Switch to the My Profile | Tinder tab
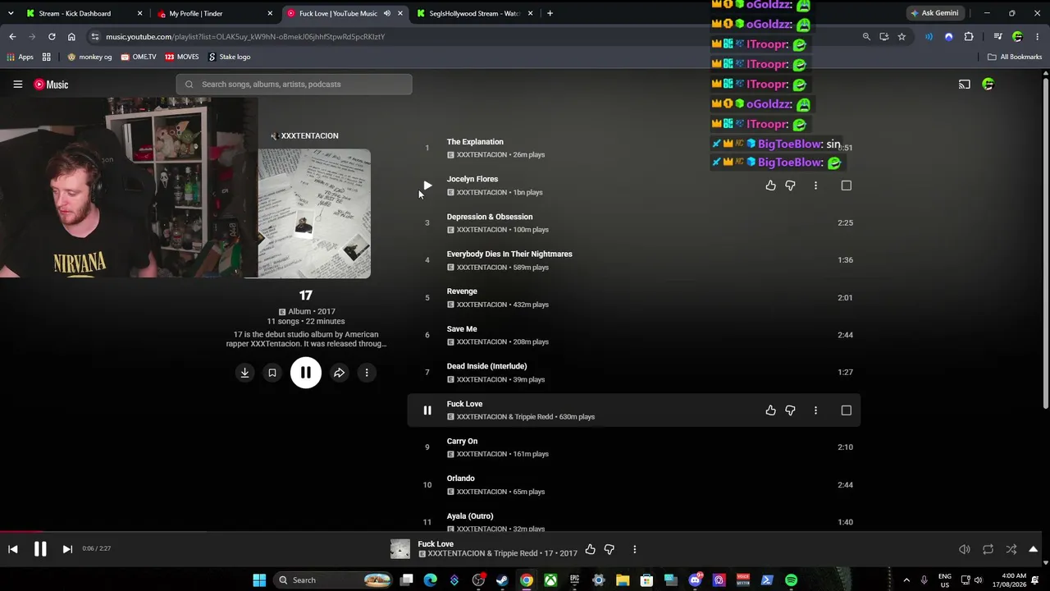The image size is (1050, 591). (215, 13)
